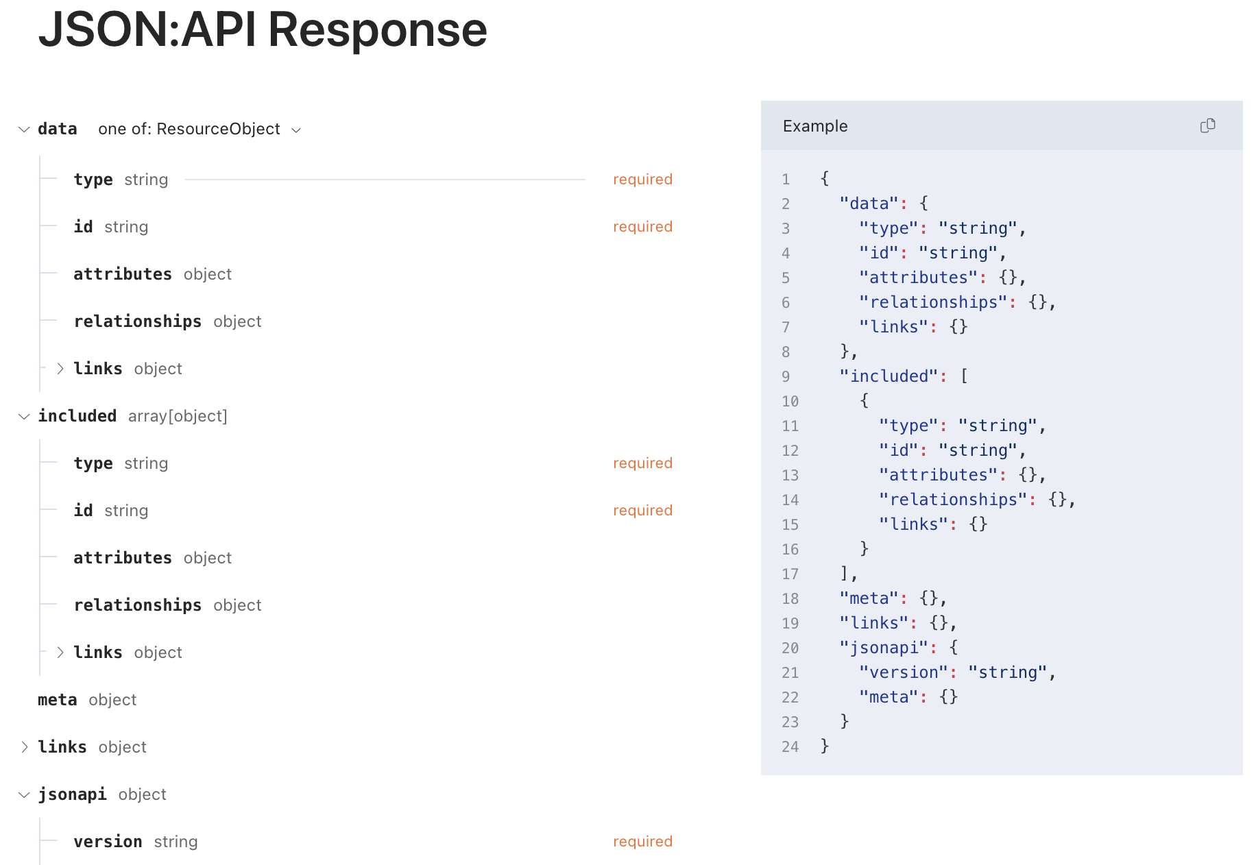Click required label on included id row
Screen dimensions: 1256x865
[642, 511]
